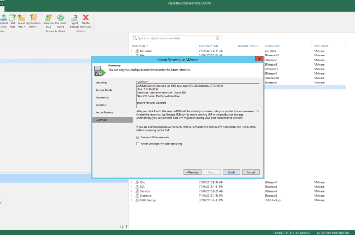The width and height of the screenshot is (355, 235).
Task: Expand the Ben USB3 job row
Action: [x=132, y=51]
